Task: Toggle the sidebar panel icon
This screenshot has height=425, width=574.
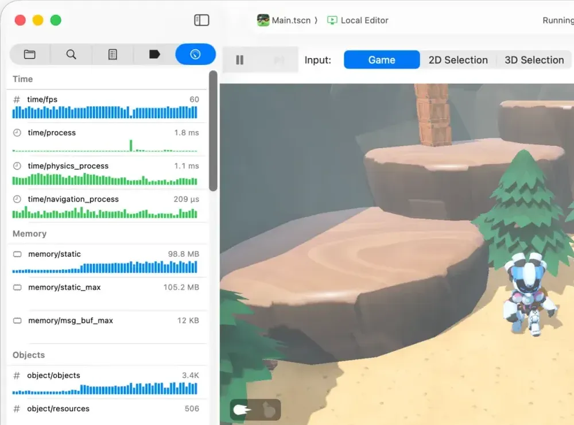Action: coord(201,20)
